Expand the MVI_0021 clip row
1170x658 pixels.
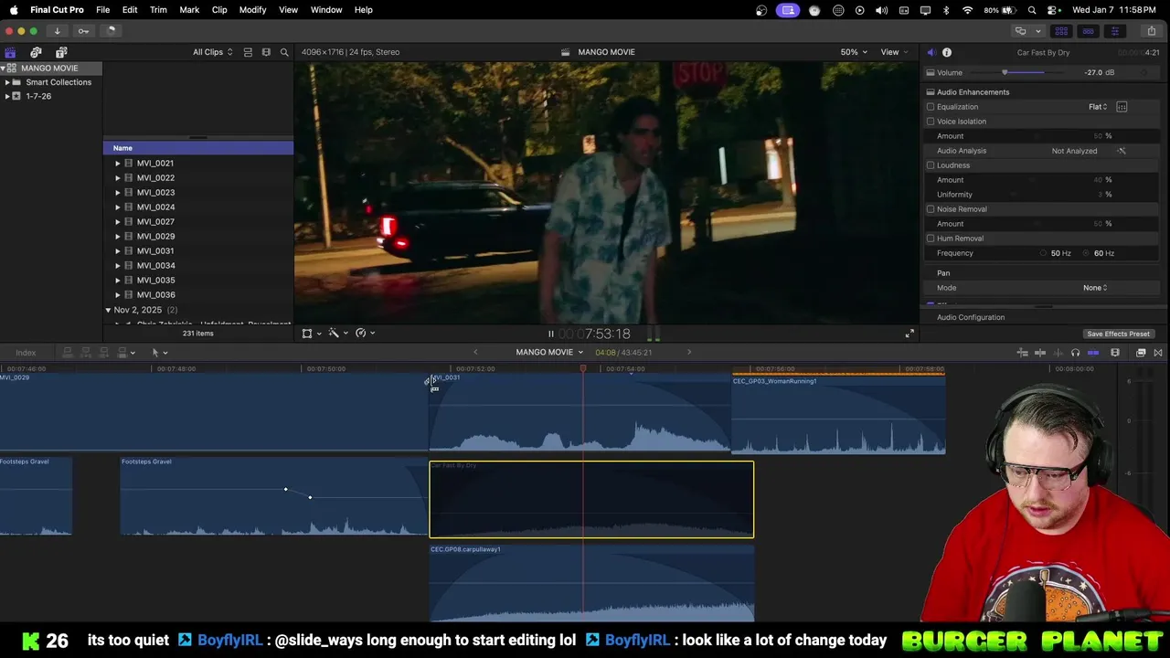point(117,164)
